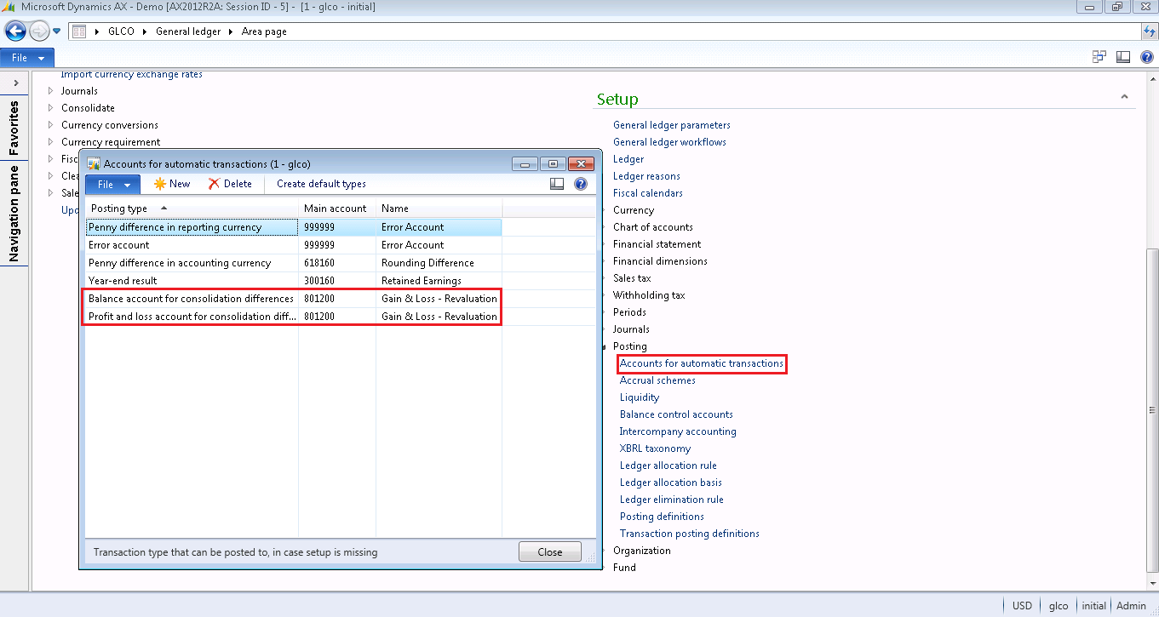Open the navigation history dropdown arrow
This screenshot has height=617, width=1159.
click(x=57, y=31)
